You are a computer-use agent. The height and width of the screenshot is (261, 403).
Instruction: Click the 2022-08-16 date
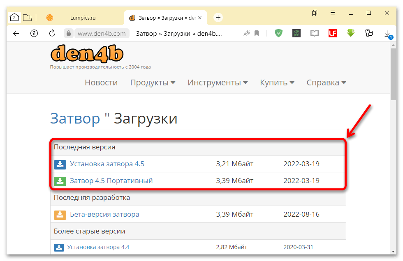coord(301,214)
